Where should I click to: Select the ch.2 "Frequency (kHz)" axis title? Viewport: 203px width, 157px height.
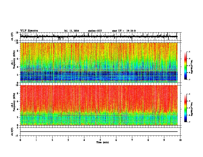coord(14,102)
